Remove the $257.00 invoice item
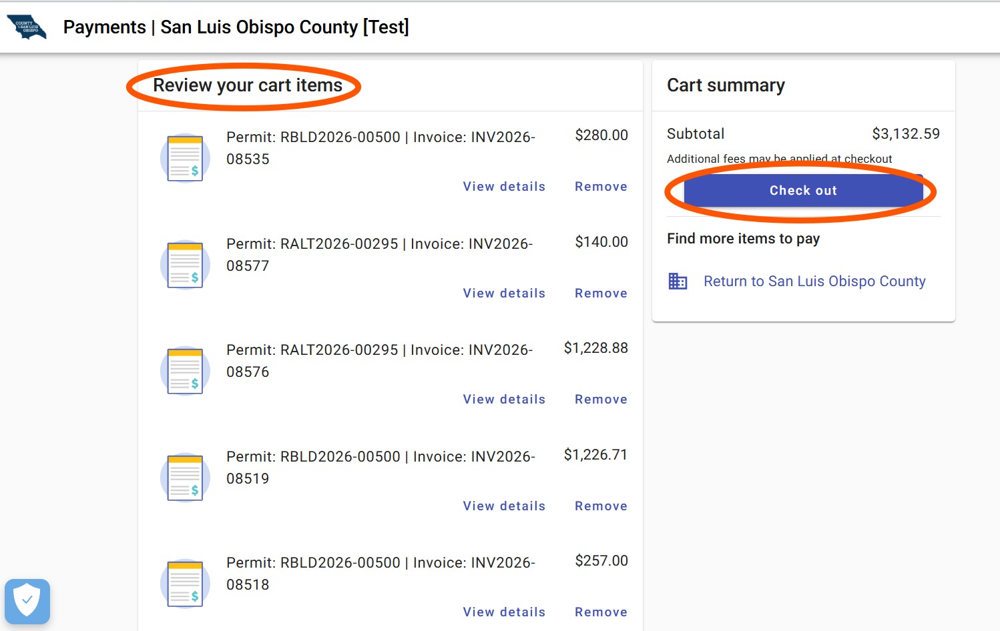1000x631 pixels. [x=601, y=612]
